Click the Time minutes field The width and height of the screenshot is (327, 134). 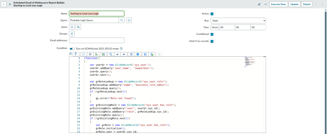point(242,27)
